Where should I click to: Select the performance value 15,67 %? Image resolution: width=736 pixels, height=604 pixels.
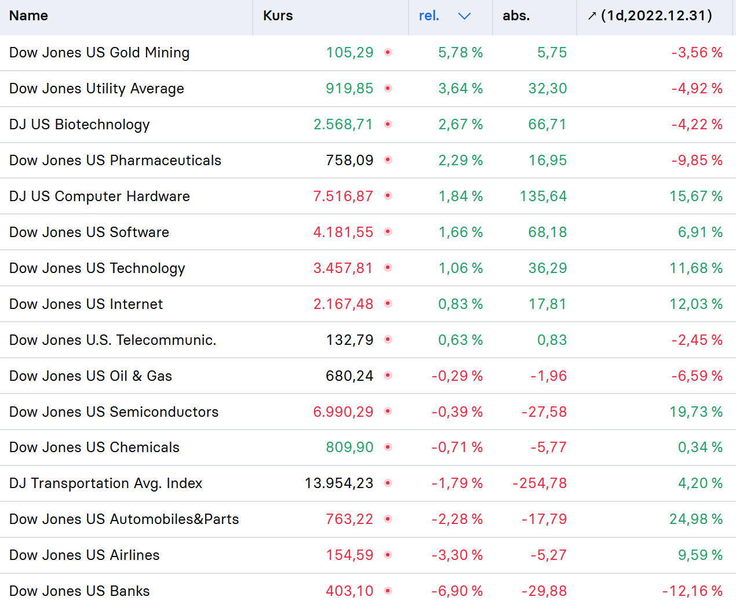click(x=696, y=197)
